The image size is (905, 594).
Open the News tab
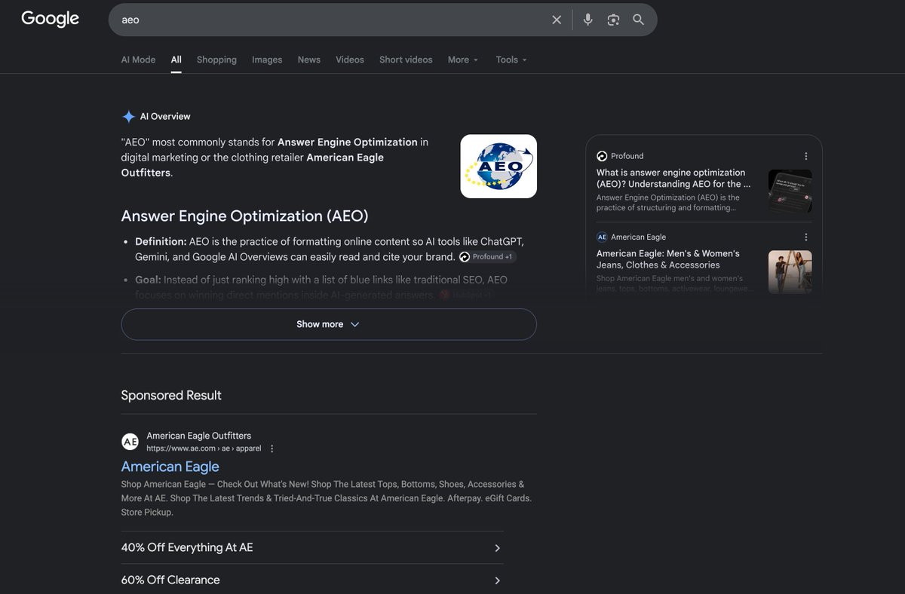coord(308,60)
